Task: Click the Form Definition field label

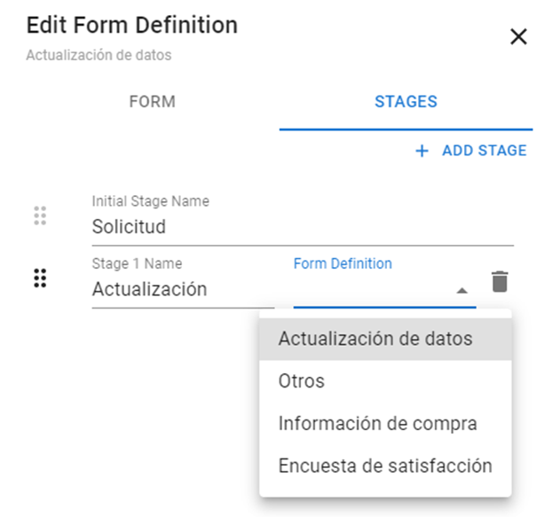Action: pyautogui.click(x=343, y=263)
